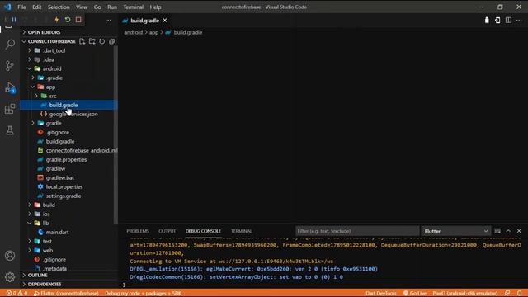Maximize the bottom panel size
The height and width of the screenshot is (297, 528).
click(508, 231)
